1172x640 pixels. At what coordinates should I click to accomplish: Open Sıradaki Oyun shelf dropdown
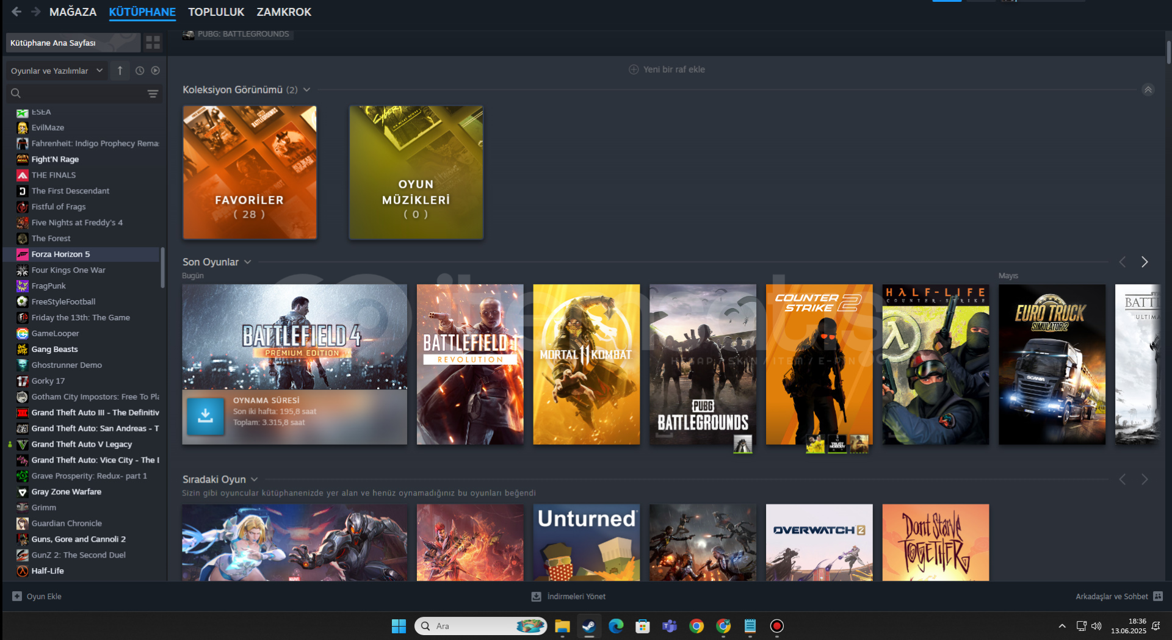point(255,480)
